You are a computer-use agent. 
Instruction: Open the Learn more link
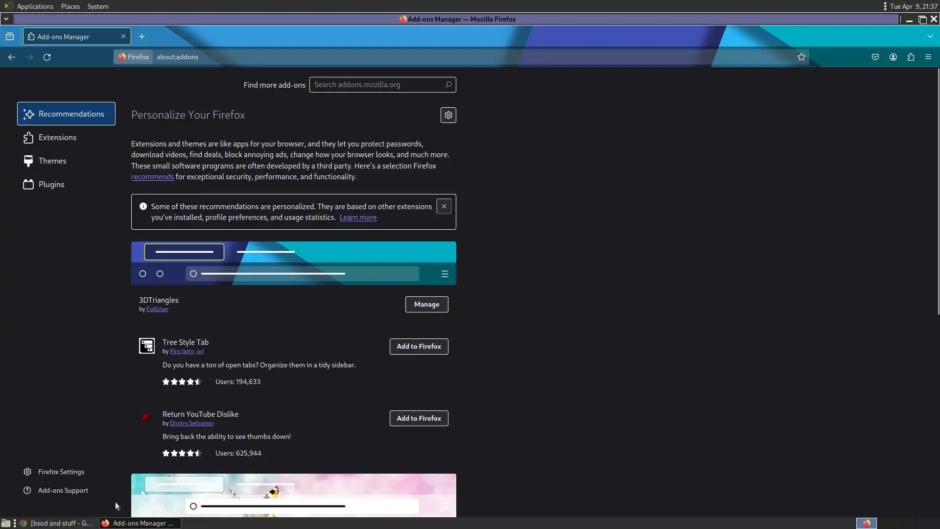click(358, 217)
